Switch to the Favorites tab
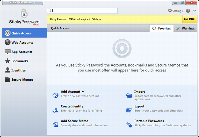The height and width of the screenshot is (137, 199). click(x=161, y=28)
